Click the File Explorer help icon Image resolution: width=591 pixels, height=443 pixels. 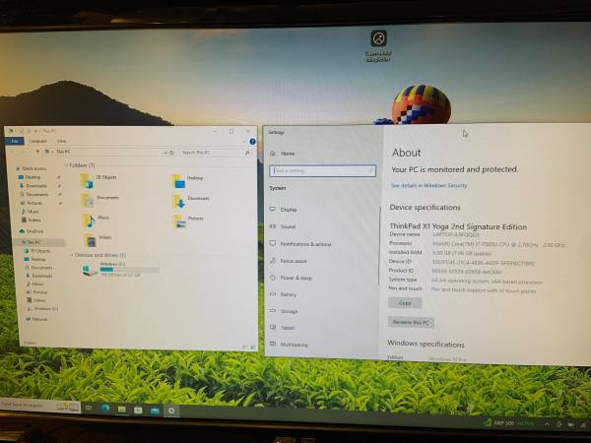point(252,142)
